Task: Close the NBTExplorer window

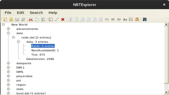Action: coord(164,4)
